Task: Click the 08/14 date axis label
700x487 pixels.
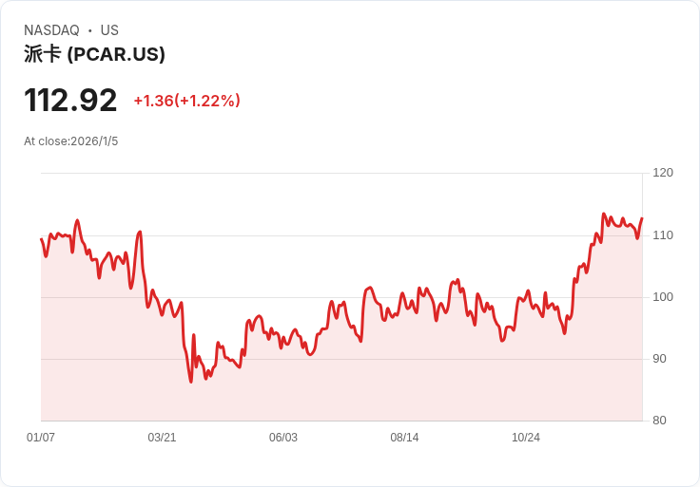Action: [x=404, y=438]
